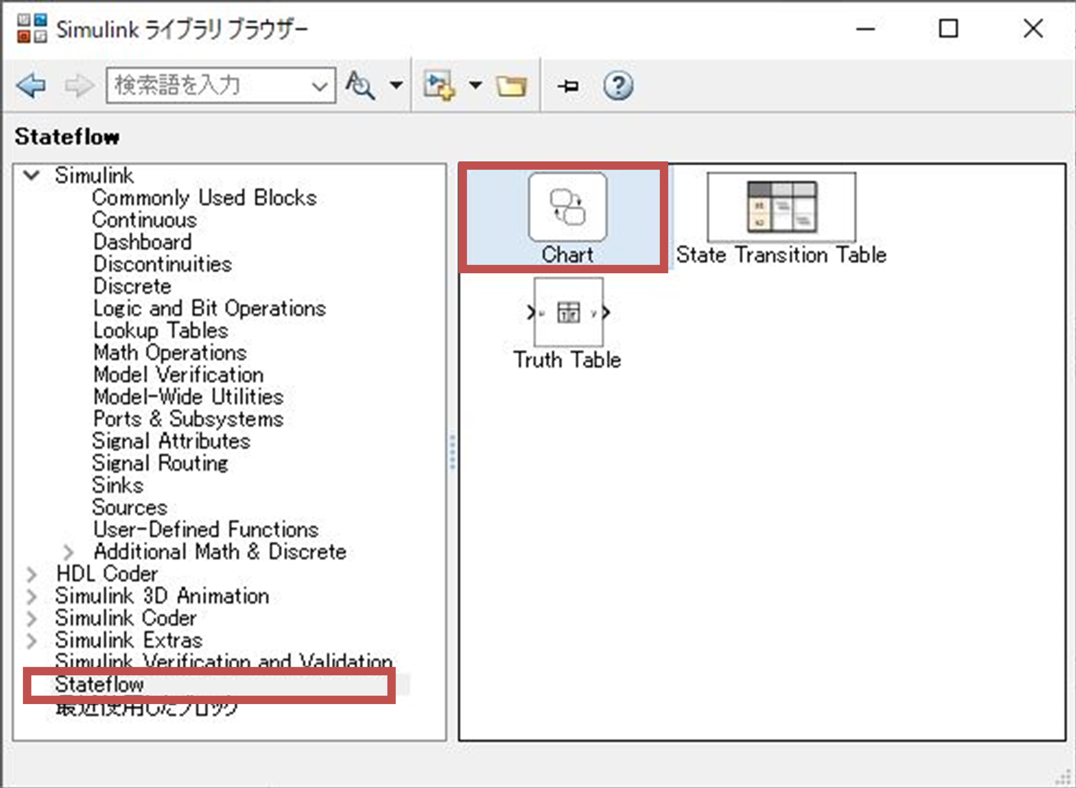This screenshot has height=788, width=1076.
Task: Click the Simulink app icon in title bar
Action: coord(32,29)
